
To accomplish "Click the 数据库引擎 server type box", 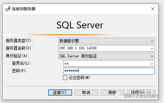I will 106,41.
